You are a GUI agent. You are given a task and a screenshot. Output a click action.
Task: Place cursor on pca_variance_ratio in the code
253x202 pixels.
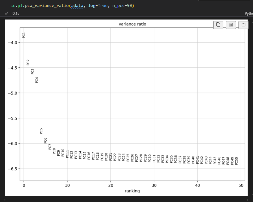(x=47, y=6)
